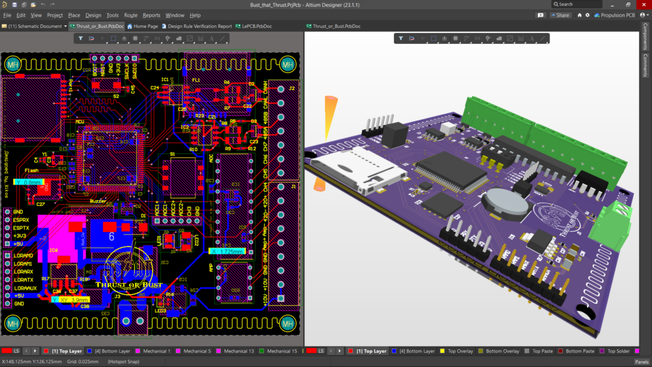
Task: Open the Route menu
Action: (x=131, y=15)
